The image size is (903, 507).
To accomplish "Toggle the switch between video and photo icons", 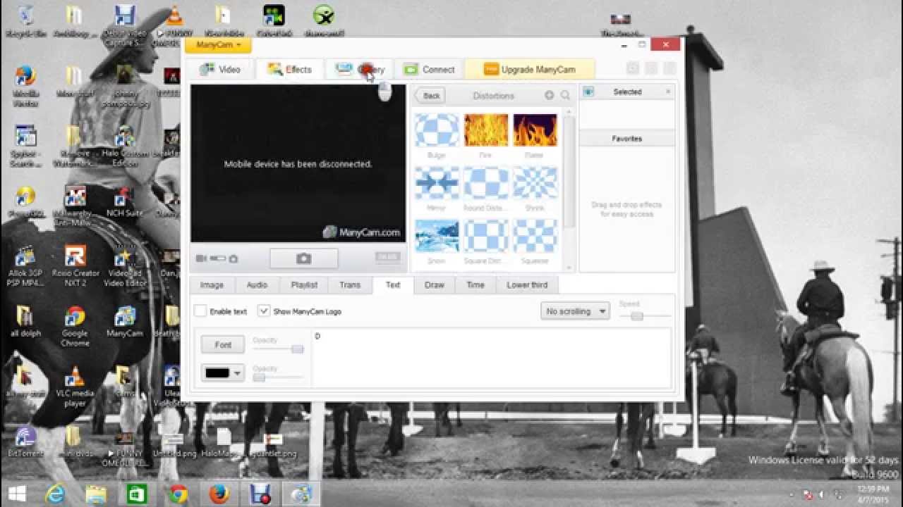I will pos(218,258).
